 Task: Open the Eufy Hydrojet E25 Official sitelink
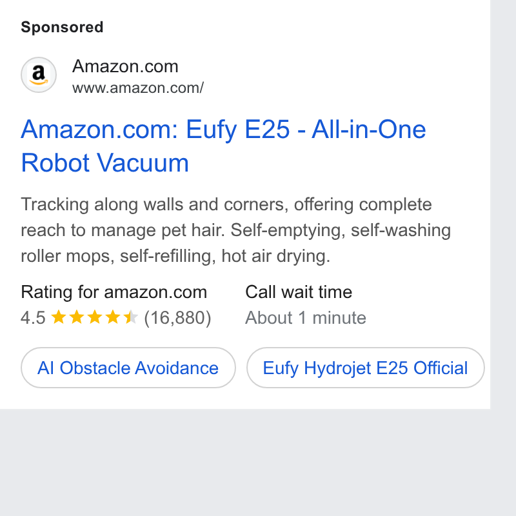pyautogui.click(x=365, y=368)
